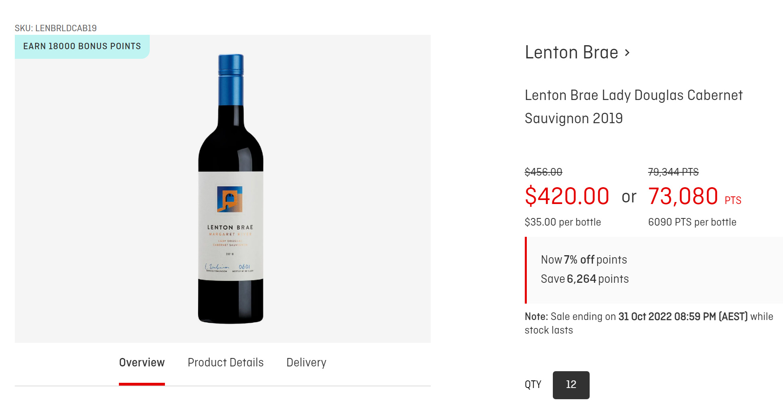Open the quantity selector showing 12
Screen dimensions: 783x406
tap(571, 385)
